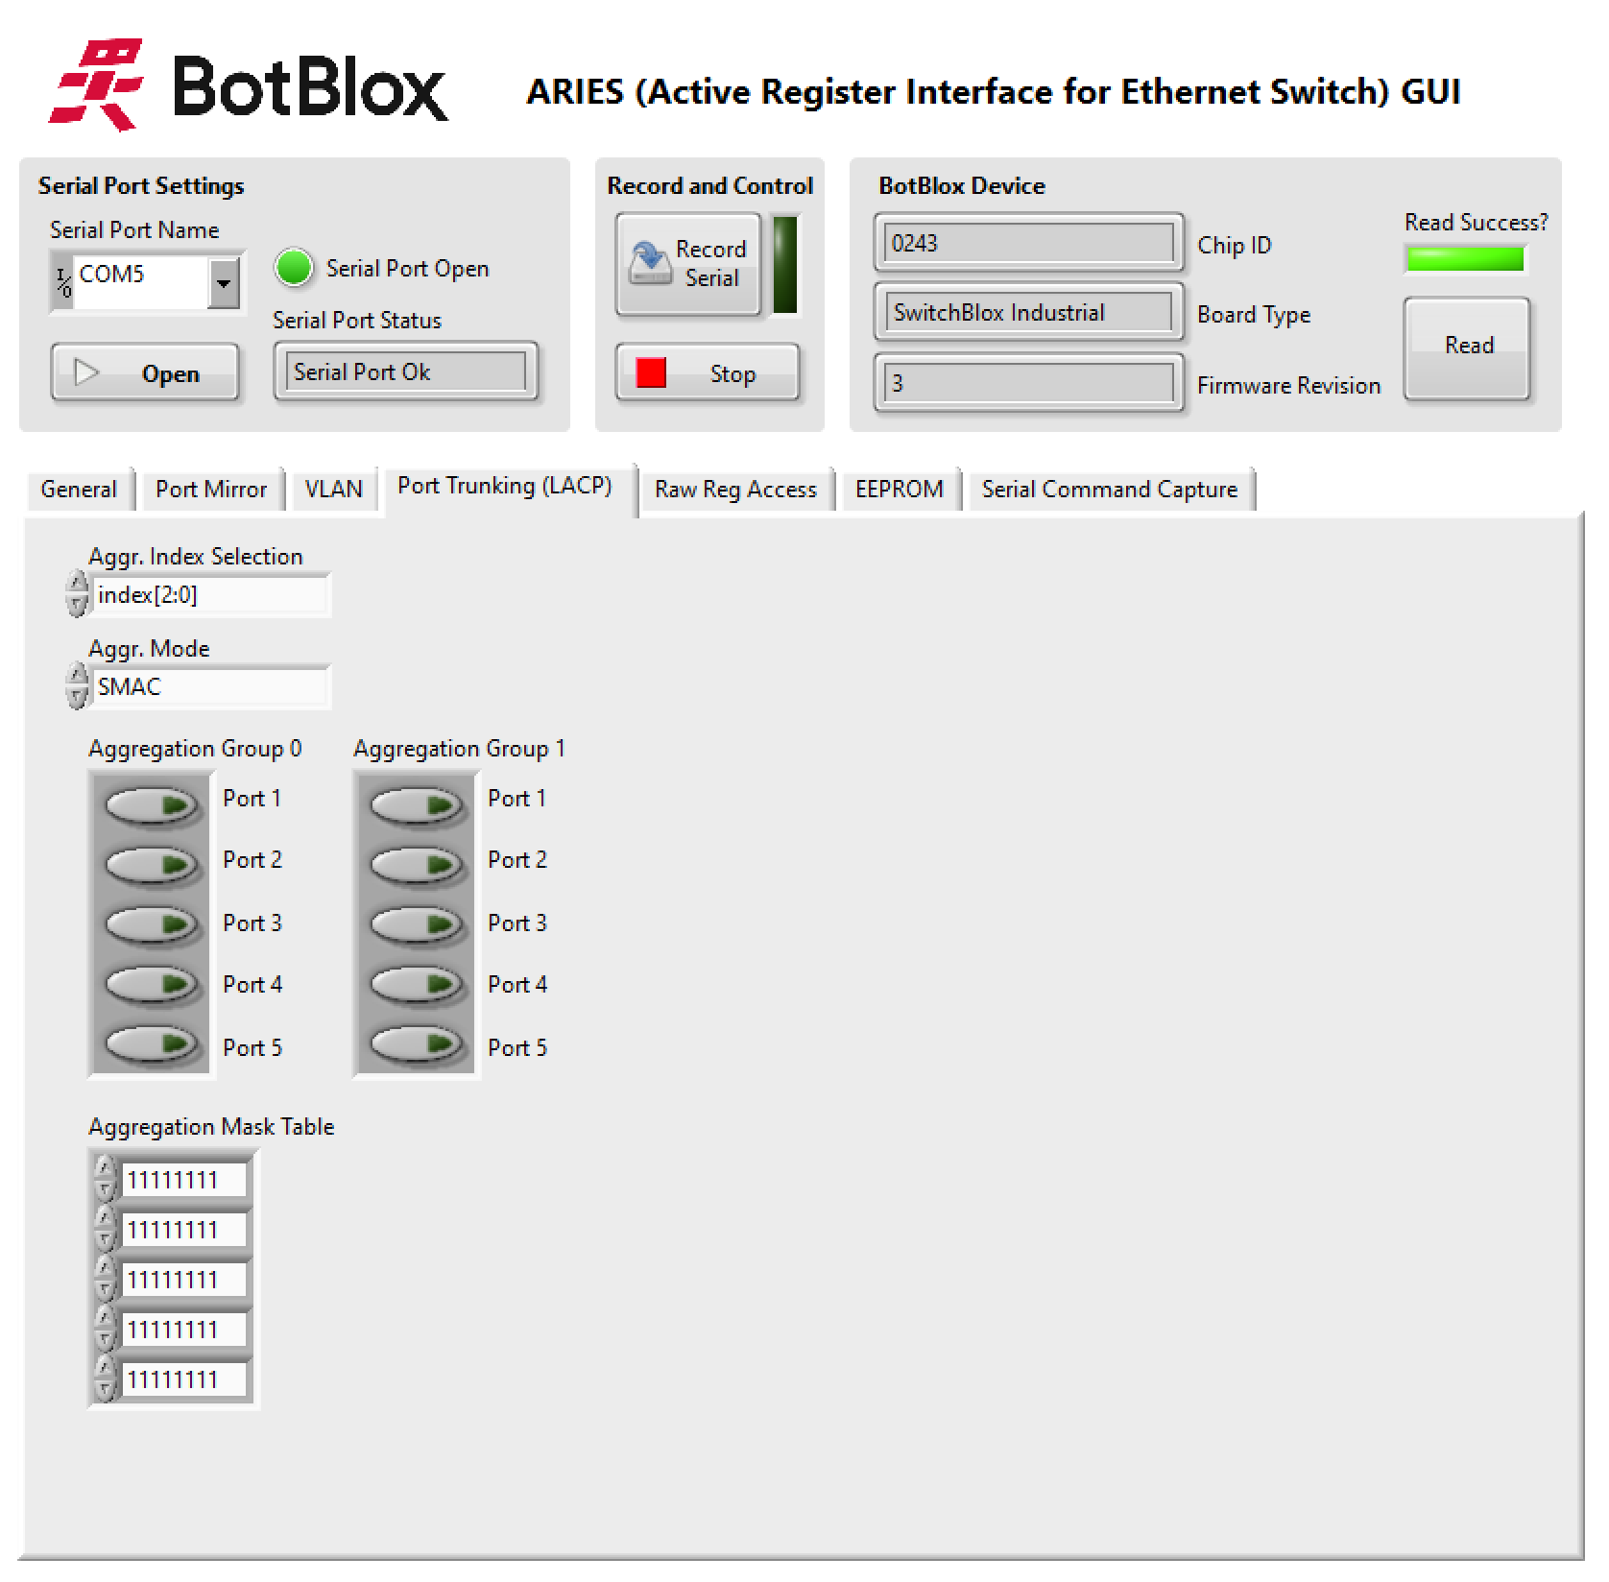The image size is (1609, 1582).
Task: Click the dark green Record Serial indicator bar
Action: 784,265
